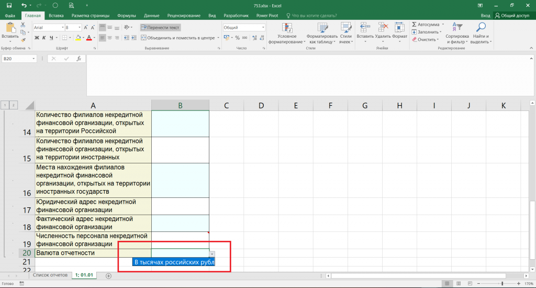
Task: Add a new sheet with plus icon
Action: click(108, 275)
